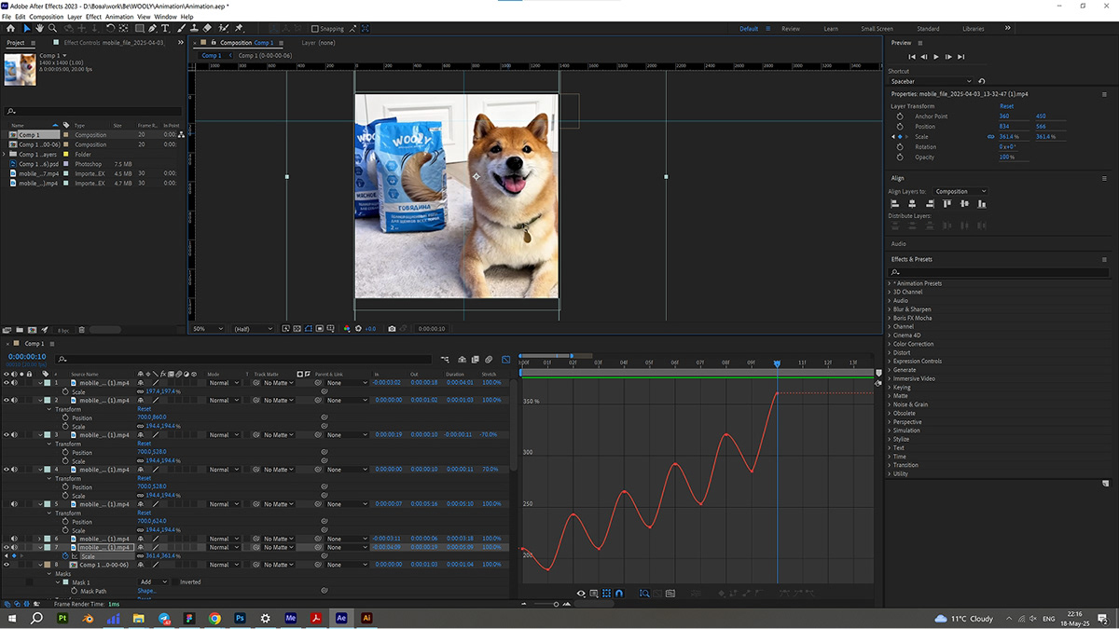Open Photoshop from the Windows taskbar

[240, 618]
